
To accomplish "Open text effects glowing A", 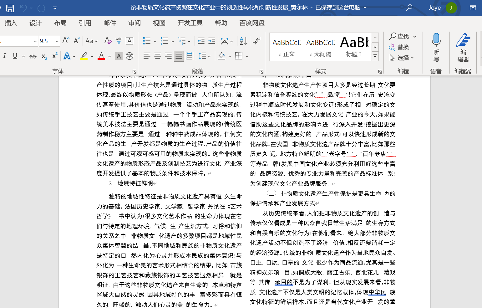I will click(x=67, y=56).
